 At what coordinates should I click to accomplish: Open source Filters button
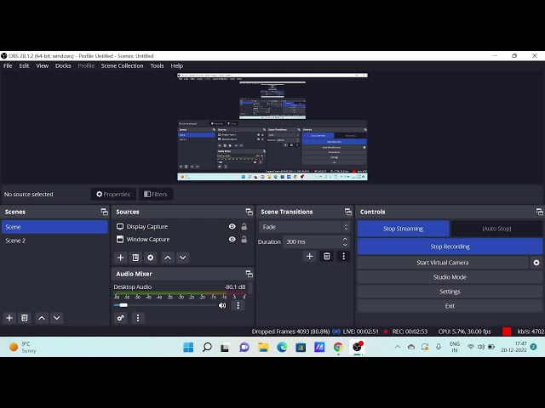tap(156, 195)
